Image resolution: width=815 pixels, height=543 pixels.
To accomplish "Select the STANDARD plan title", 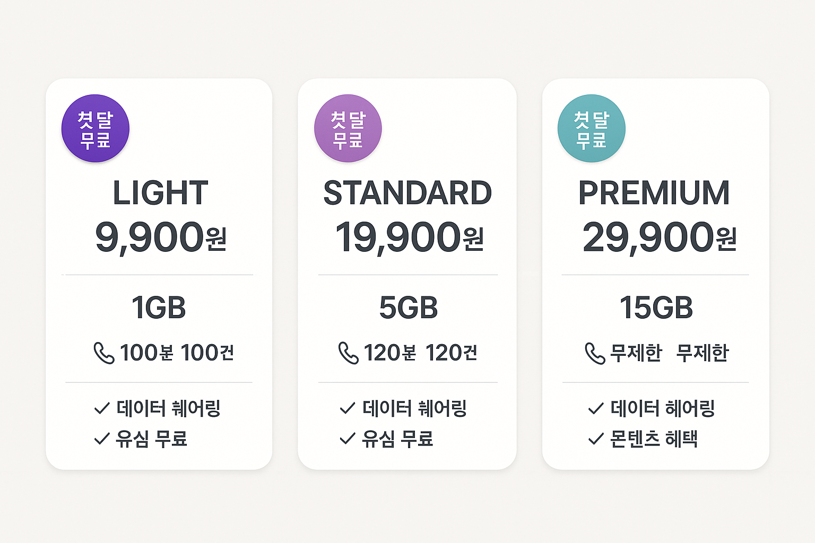I will click(407, 193).
